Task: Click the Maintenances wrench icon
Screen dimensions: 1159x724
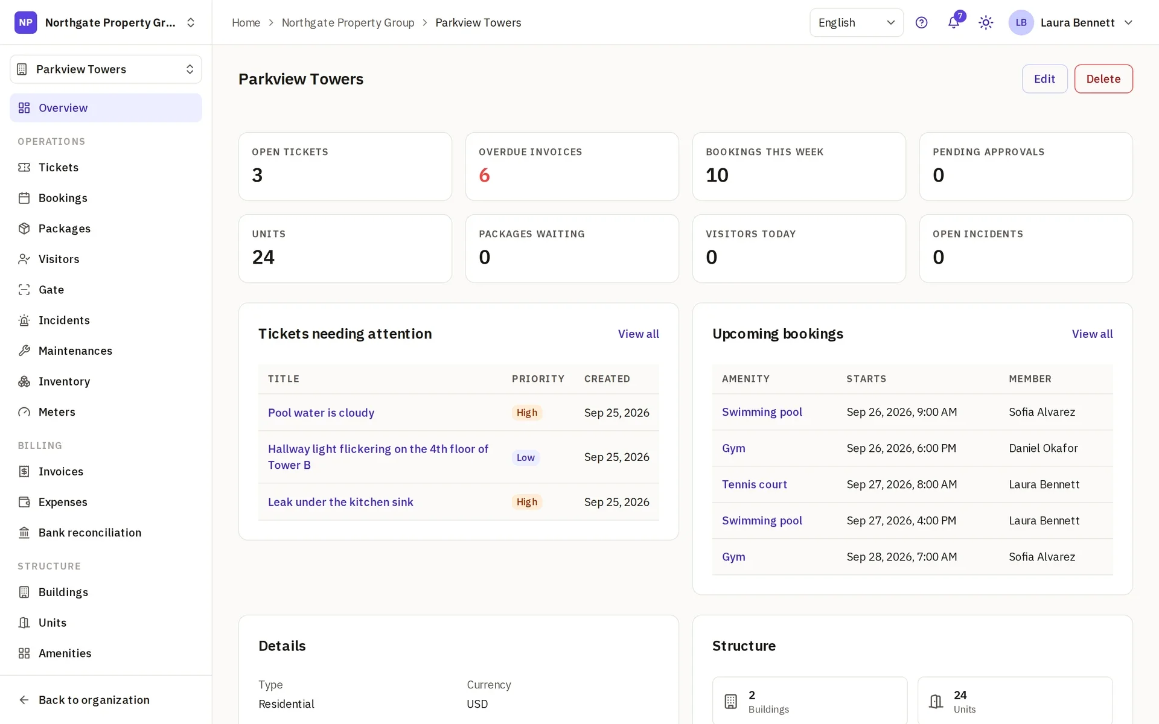Action: point(24,351)
